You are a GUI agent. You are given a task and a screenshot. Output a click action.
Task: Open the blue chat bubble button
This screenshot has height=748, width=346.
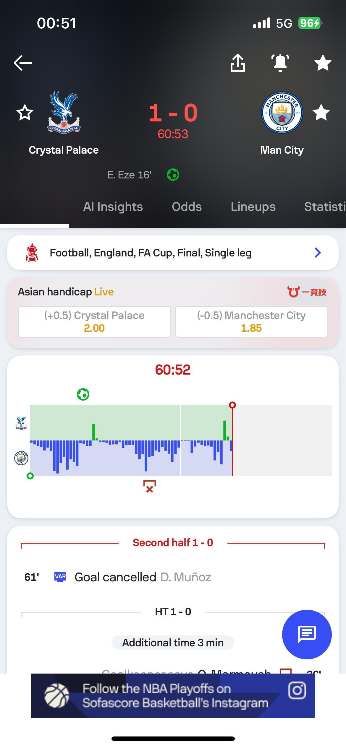pyautogui.click(x=307, y=634)
